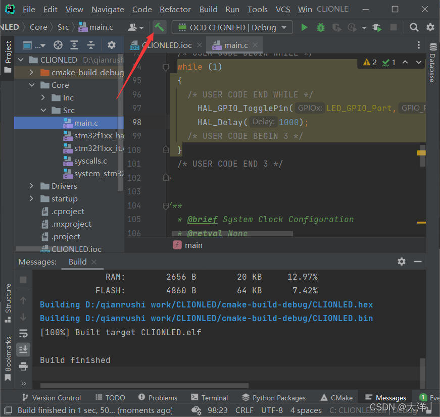Close the Build messages tab
The image size is (440, 417).
pyautogui.click(x=94, y=262)
